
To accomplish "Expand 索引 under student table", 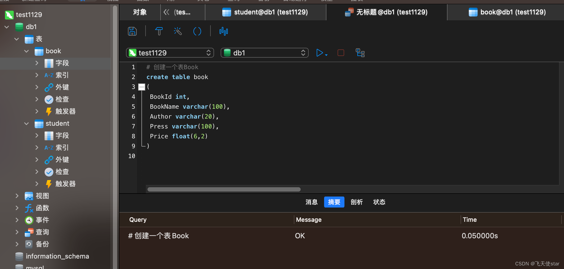I will pos(37,148).
